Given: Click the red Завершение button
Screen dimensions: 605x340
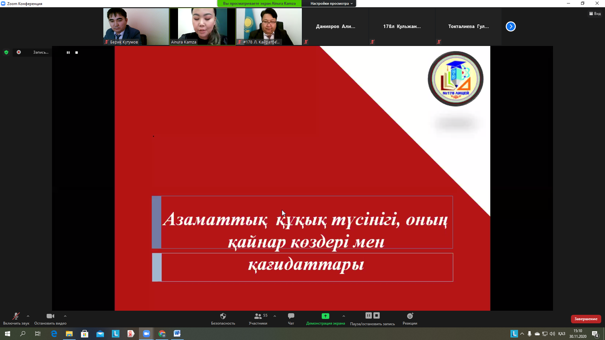Looking at the screenshot, I should tap(586, 319).
